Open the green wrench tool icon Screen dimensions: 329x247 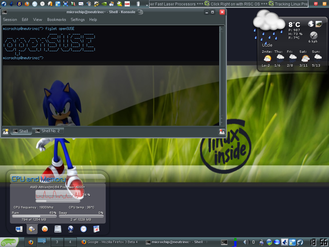pyautogui.click(x=120, y=4)
